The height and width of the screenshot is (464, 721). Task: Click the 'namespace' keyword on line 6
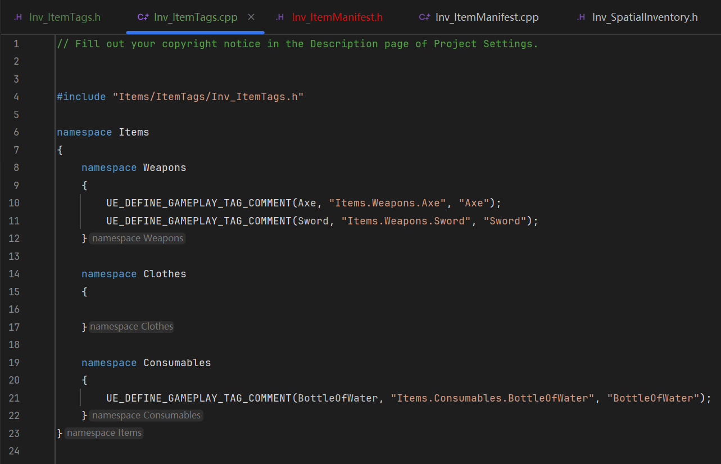point(84,132)
